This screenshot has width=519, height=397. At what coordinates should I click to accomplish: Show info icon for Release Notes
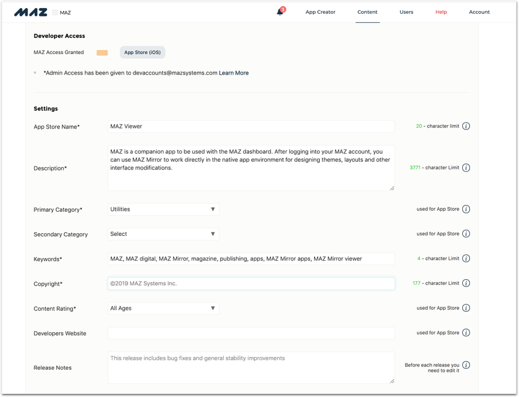(x=466, y=365)
